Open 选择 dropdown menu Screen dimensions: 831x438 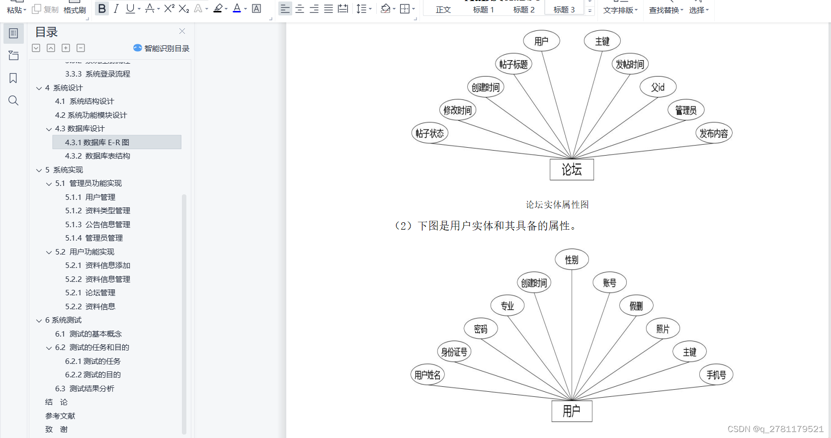(x=699, y=10)
